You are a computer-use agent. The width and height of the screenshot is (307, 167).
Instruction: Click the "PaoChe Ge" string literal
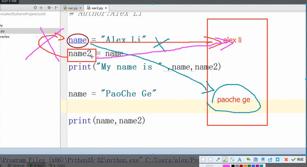tap(129, 93)
